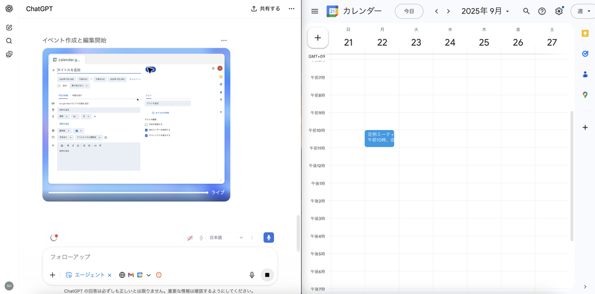Open the SH user profile avatar
Image resolution: width=595 pixels, height=294 pixels.
coord(9,286)
